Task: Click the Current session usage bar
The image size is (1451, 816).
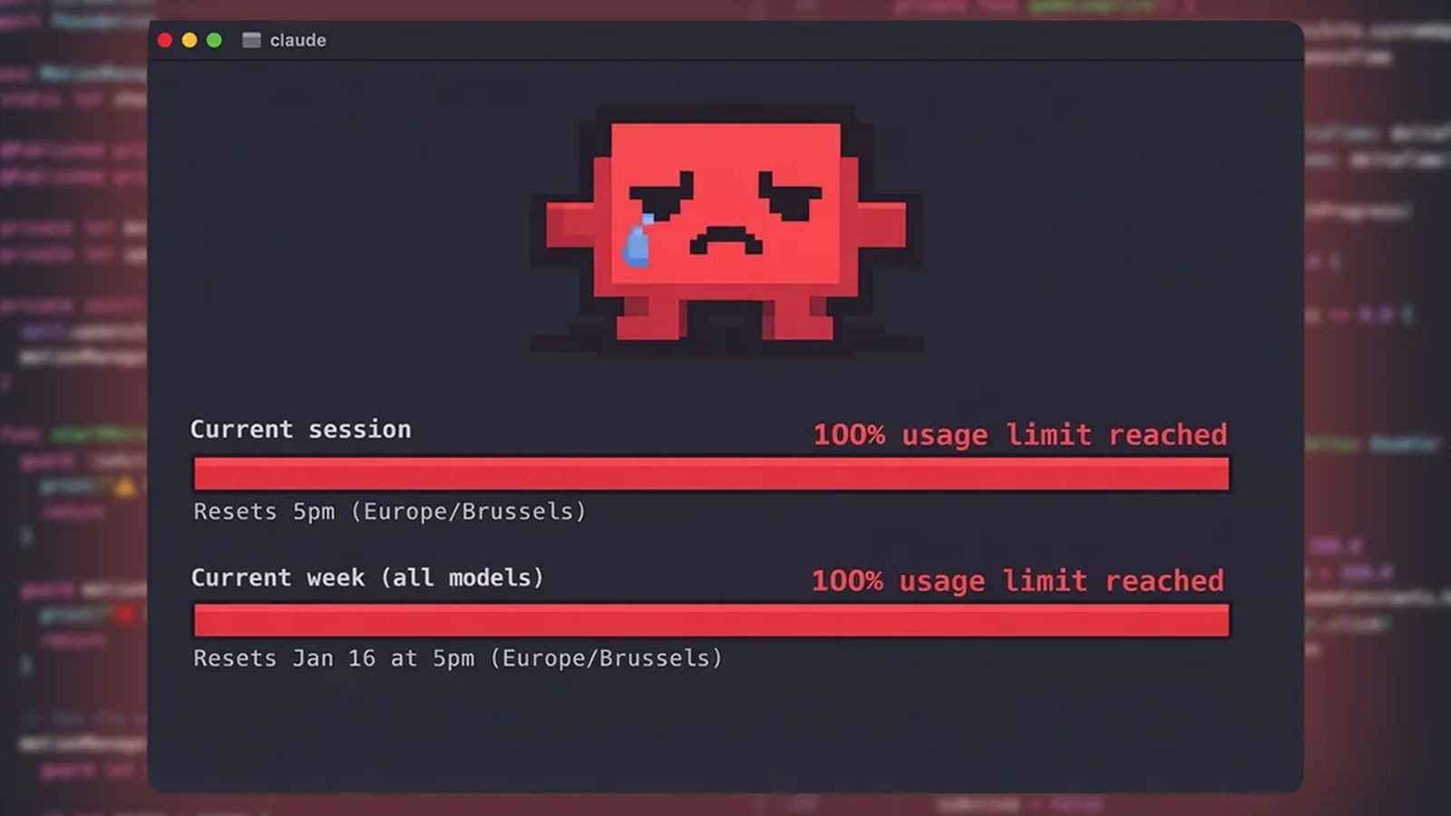Action: coord(712,473)
